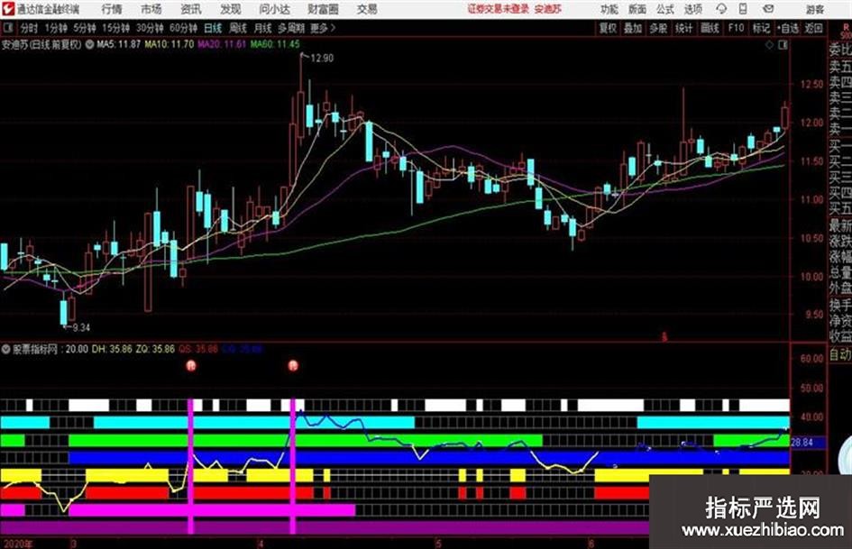Click the 28.84 indicator value label

802,443
